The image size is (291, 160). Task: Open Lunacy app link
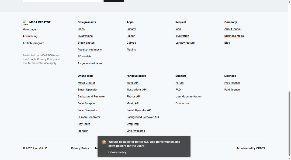(x=131, y=29)
